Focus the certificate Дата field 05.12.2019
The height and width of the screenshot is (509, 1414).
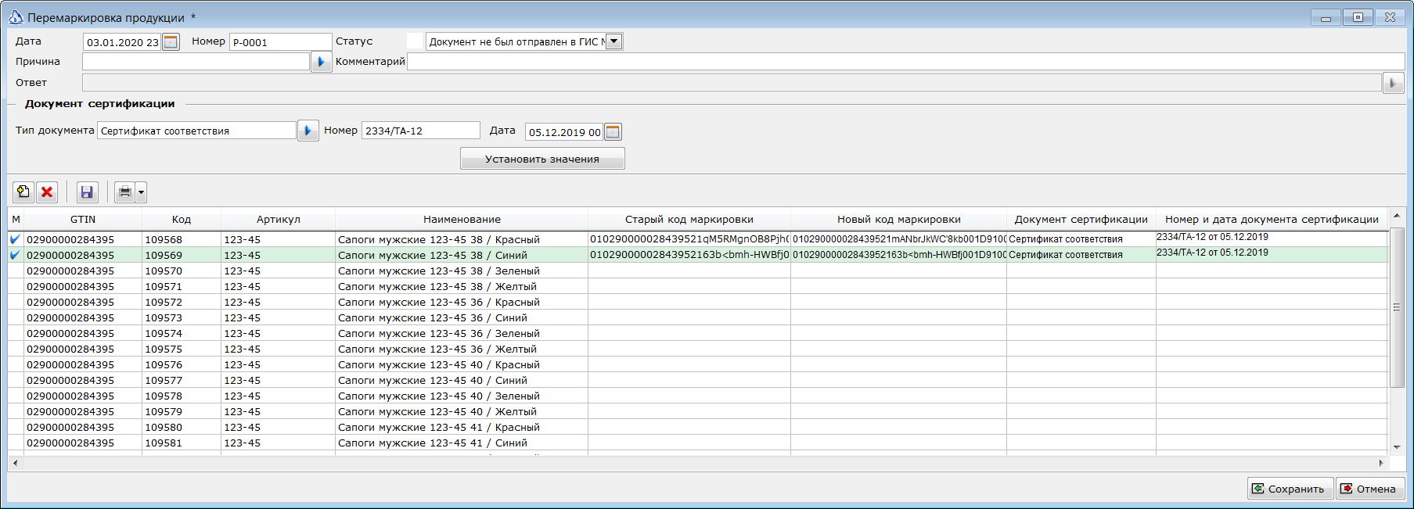[564, 132]
